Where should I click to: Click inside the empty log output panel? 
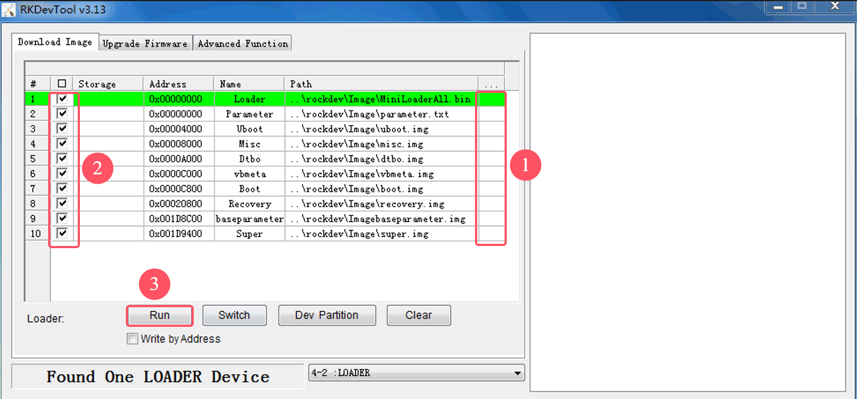click(687, 212)
